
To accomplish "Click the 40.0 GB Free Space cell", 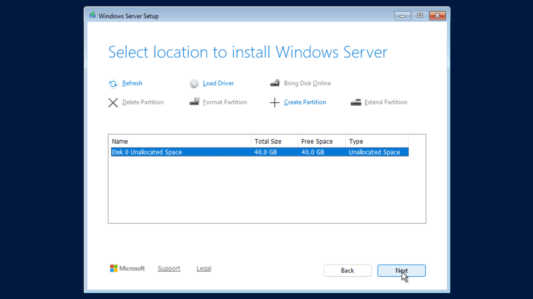I will tap(313, 152).
